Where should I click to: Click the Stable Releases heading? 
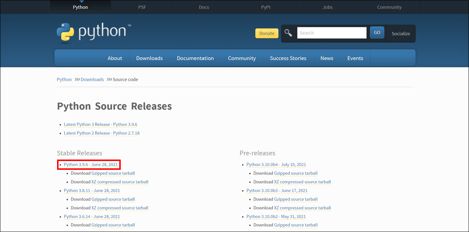tap(80, 153)
